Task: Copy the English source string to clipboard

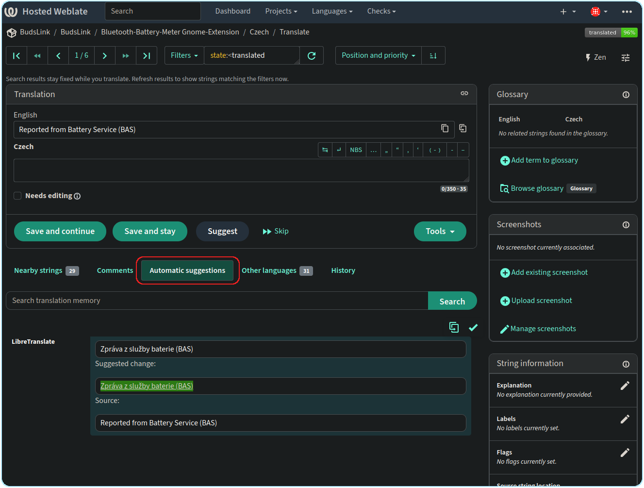Action: pyautogui.click(x=445, y=128)
